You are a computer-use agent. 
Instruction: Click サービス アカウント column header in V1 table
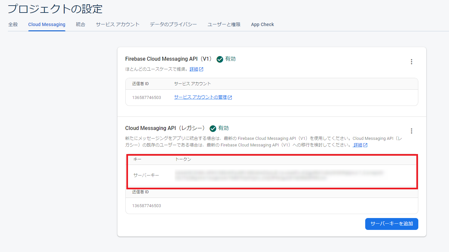(x=192, y=84)
